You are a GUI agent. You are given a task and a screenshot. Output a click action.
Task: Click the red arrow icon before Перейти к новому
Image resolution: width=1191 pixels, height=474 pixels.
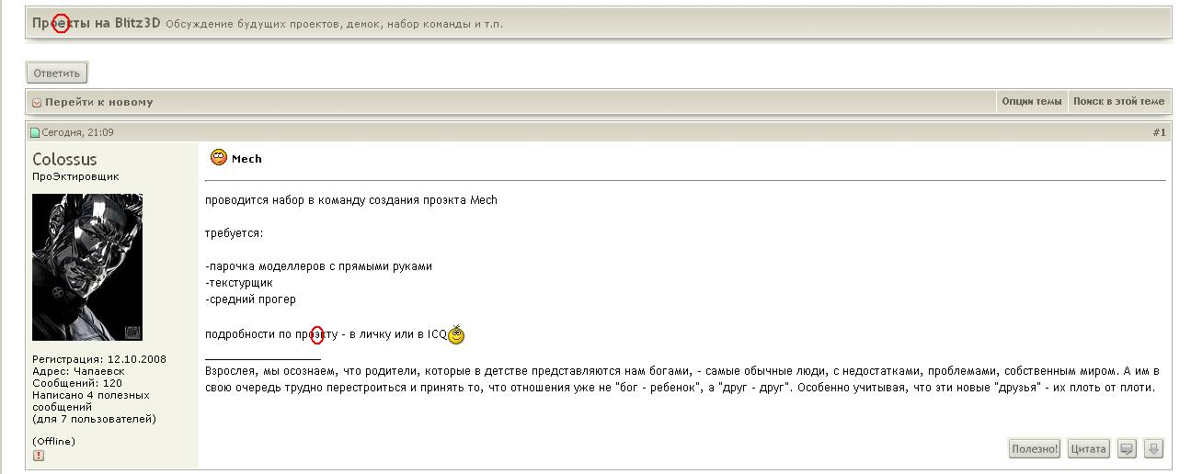[37, 103]
